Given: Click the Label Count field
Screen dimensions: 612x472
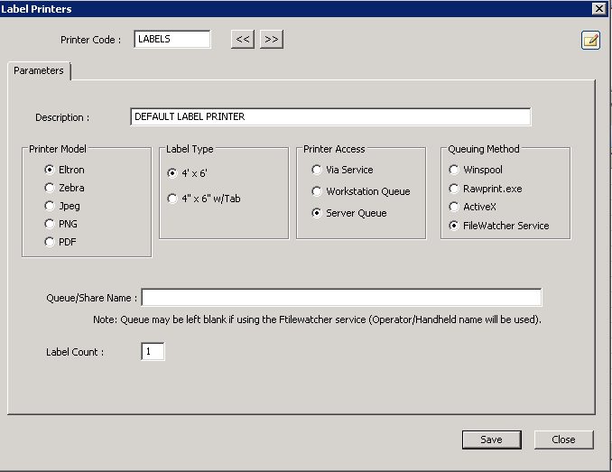Looking at the screenshot, I should (153, 352).
